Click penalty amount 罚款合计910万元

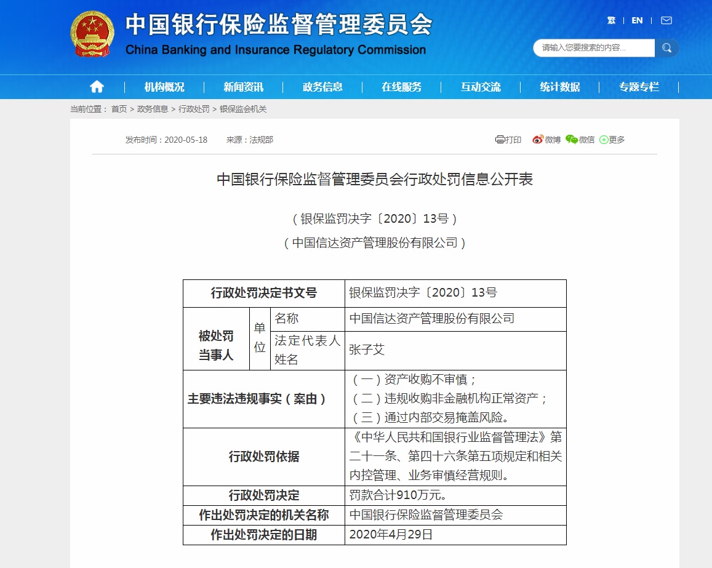[398, 495]
